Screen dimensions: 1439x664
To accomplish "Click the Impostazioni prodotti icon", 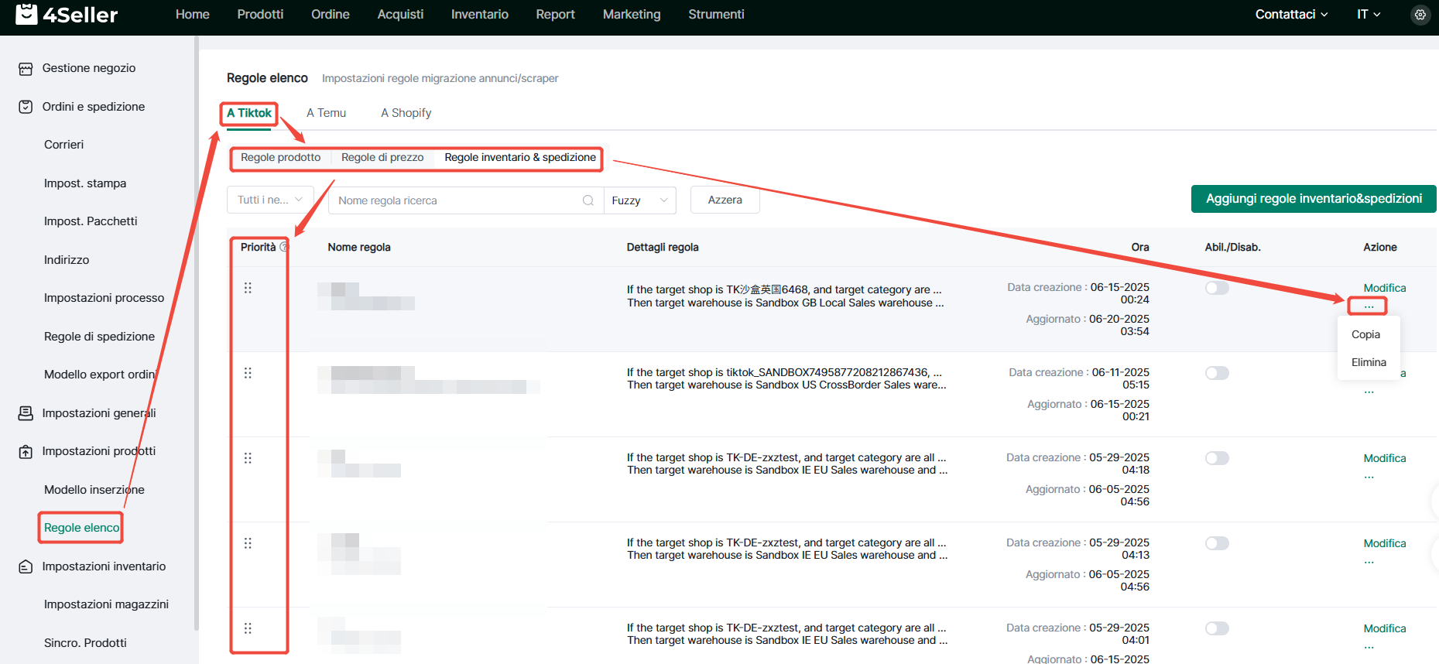I will pos(26,452).
